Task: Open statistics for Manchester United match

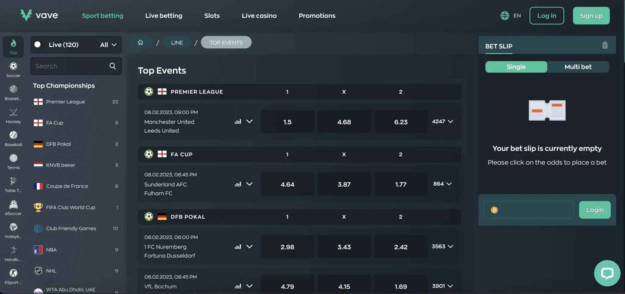Action: point(238,121)
